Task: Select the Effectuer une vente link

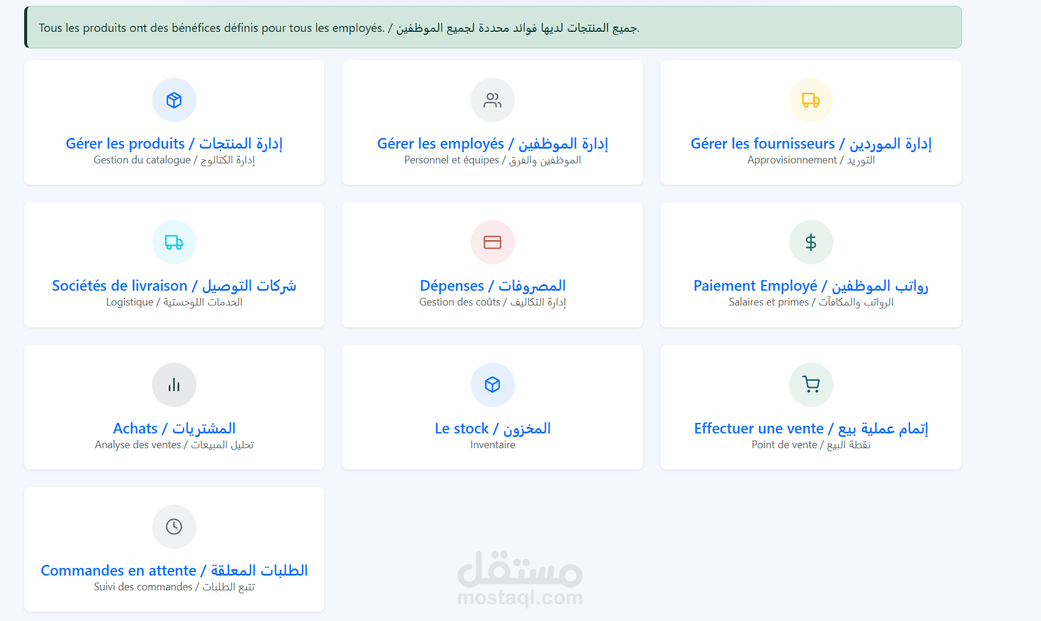Action: [x=811, y=428]
